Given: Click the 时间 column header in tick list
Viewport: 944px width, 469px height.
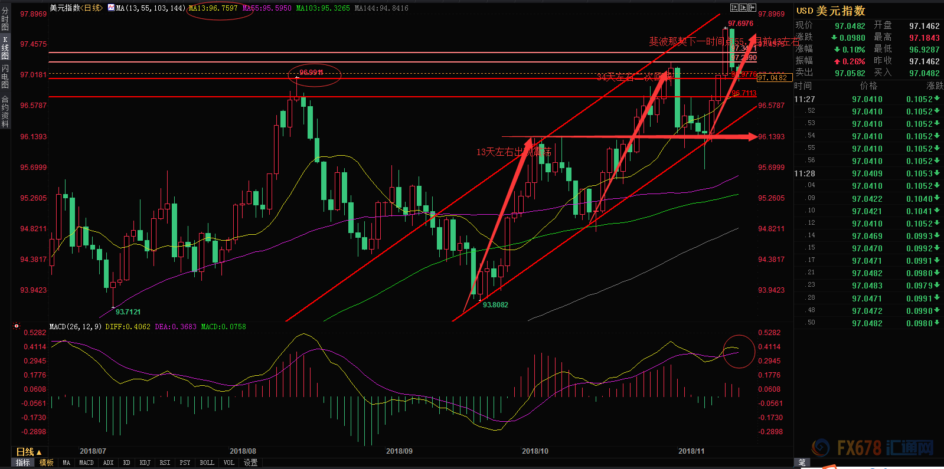Looking at the screenshot, I should 803,86.
